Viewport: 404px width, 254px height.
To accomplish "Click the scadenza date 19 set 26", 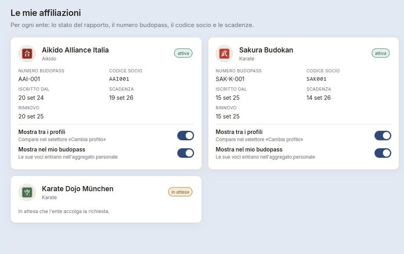I will [x=121, y=98].
